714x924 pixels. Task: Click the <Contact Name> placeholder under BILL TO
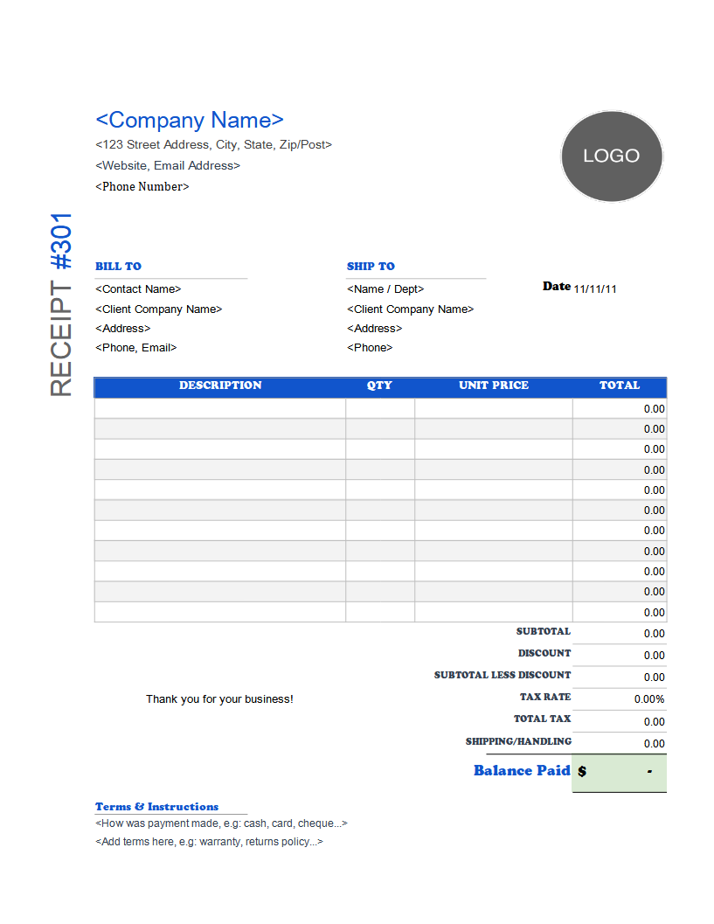(138, 288)
